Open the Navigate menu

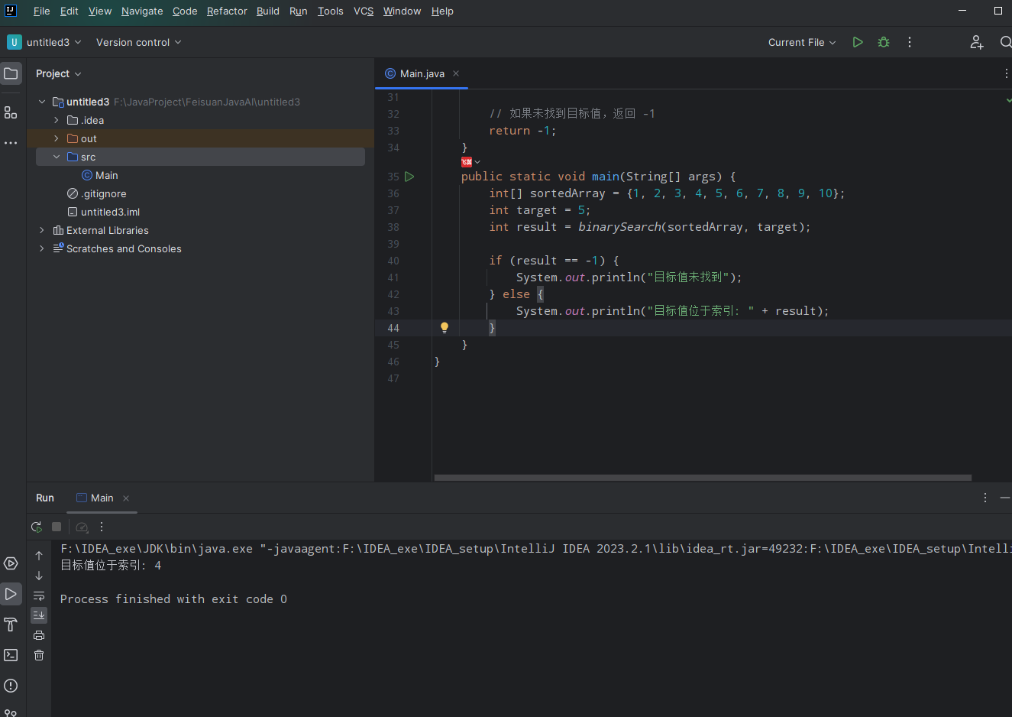click(142, 11)
